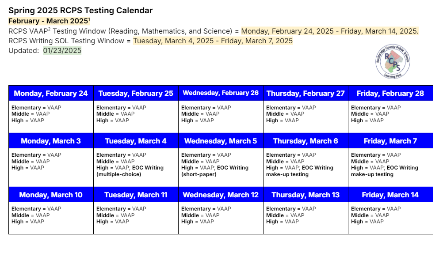Image resolution: width=443 pixels, height=260 pixels.
Task: Select the Monday, March 3 header
Action: pyautogui.click(x=51, y=141)
